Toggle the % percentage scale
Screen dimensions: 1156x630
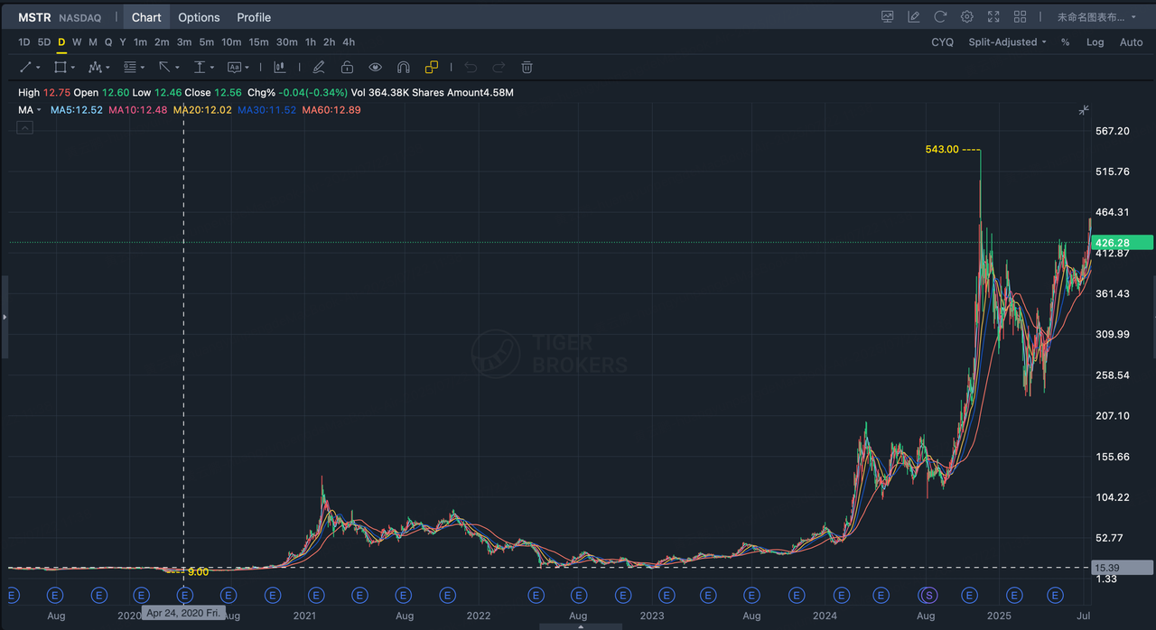pos(1066,42)
